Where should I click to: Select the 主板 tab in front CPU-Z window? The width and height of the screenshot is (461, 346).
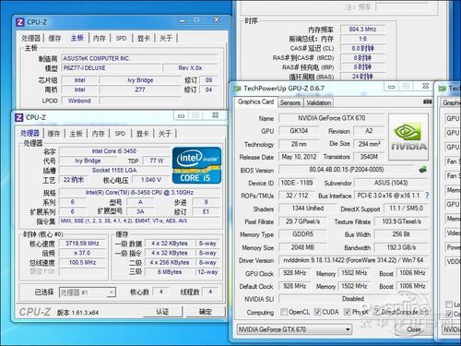(76, 134)
